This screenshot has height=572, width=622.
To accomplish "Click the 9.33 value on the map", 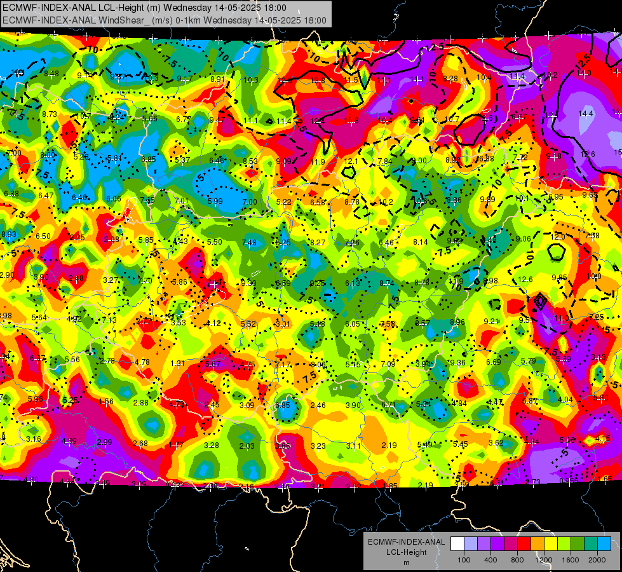I will point(248,283).
